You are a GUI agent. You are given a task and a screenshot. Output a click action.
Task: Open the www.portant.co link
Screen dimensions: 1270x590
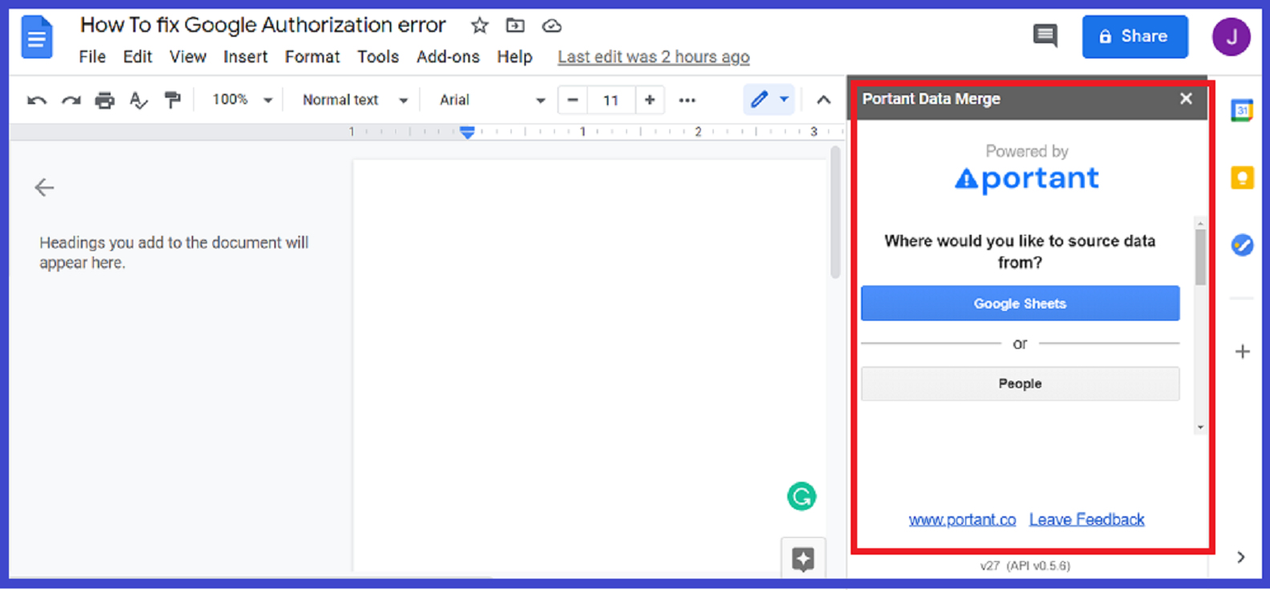tap(962, 519)
